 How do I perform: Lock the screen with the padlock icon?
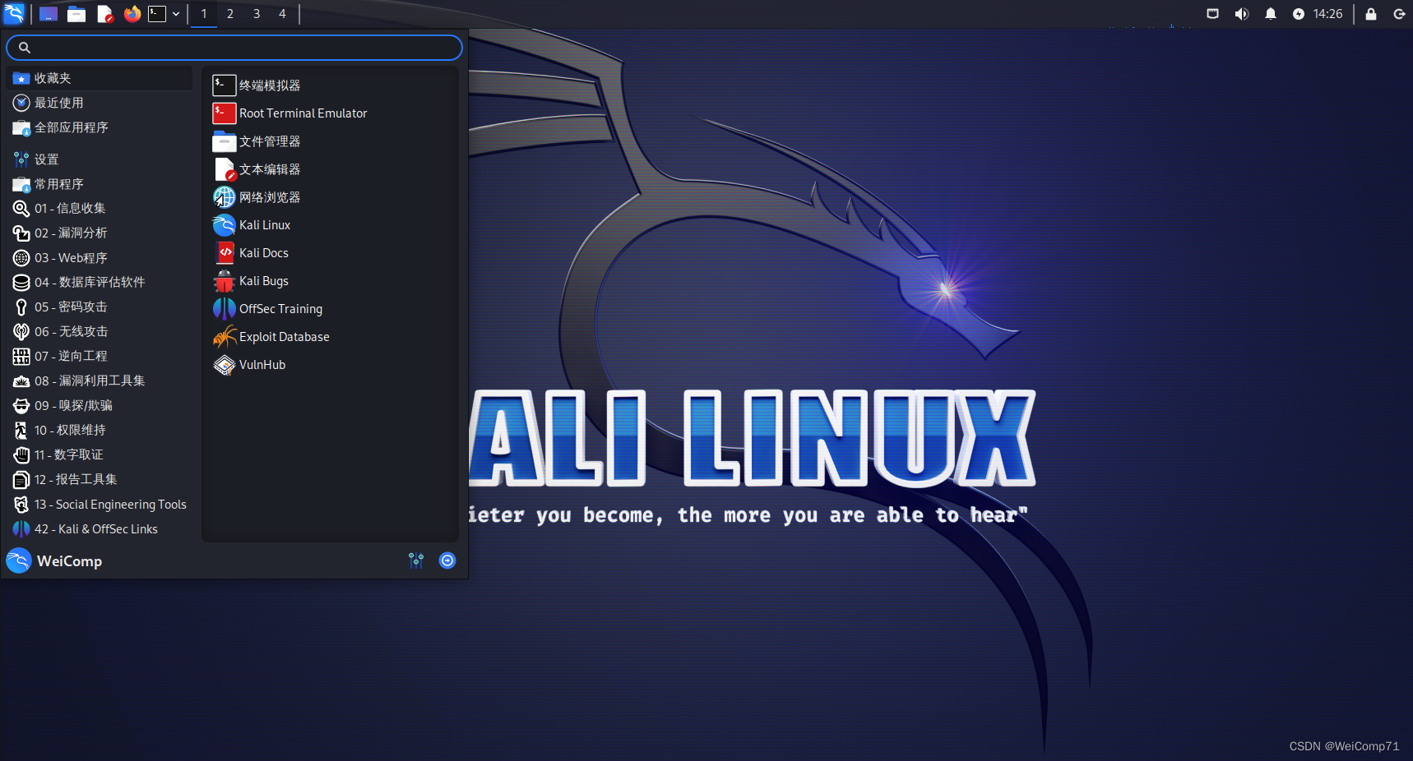[1371, 14]
